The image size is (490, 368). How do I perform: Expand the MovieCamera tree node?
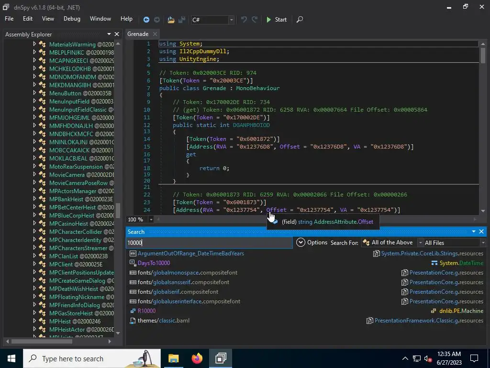34,174
